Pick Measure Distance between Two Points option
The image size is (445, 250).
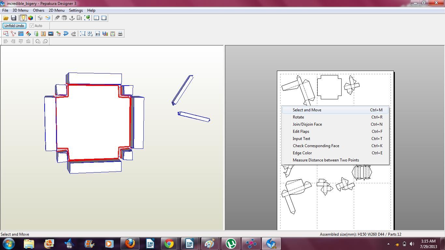(x=326, y=160)
